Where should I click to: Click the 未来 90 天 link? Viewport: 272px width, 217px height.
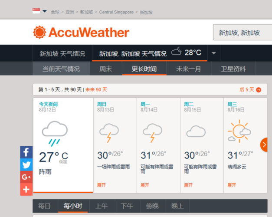[x=96, y=89]
